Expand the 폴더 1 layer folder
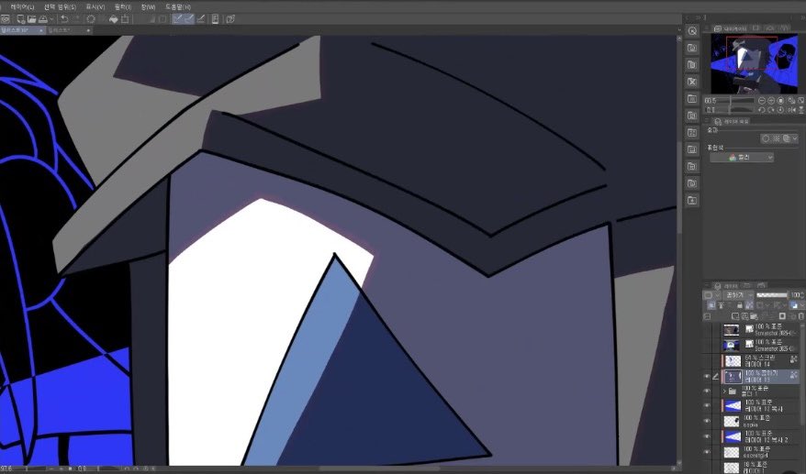This screenshot has width=806, height=474. coord(724,391)
